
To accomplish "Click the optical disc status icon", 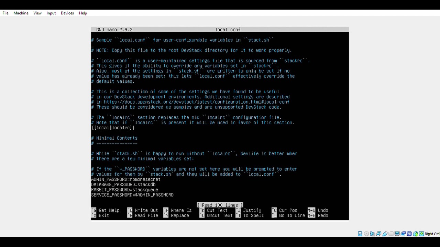I will [x=366, y=234].
